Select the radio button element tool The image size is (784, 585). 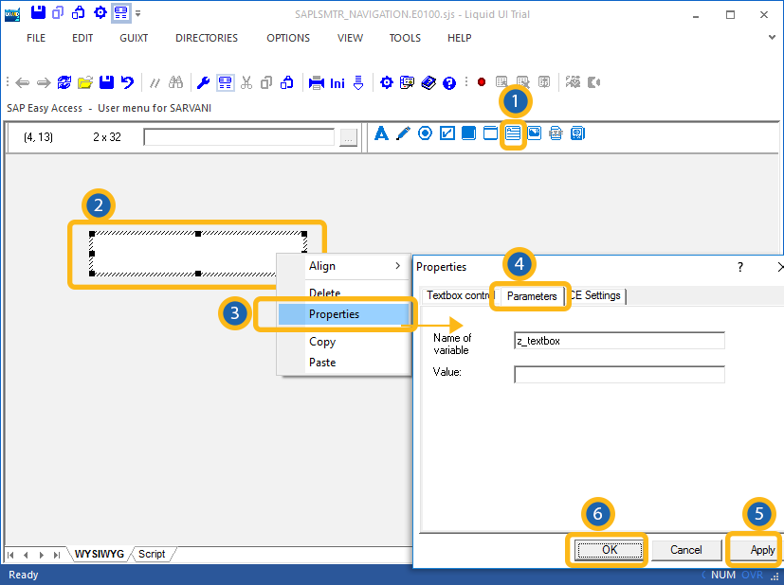pos(425,133)
